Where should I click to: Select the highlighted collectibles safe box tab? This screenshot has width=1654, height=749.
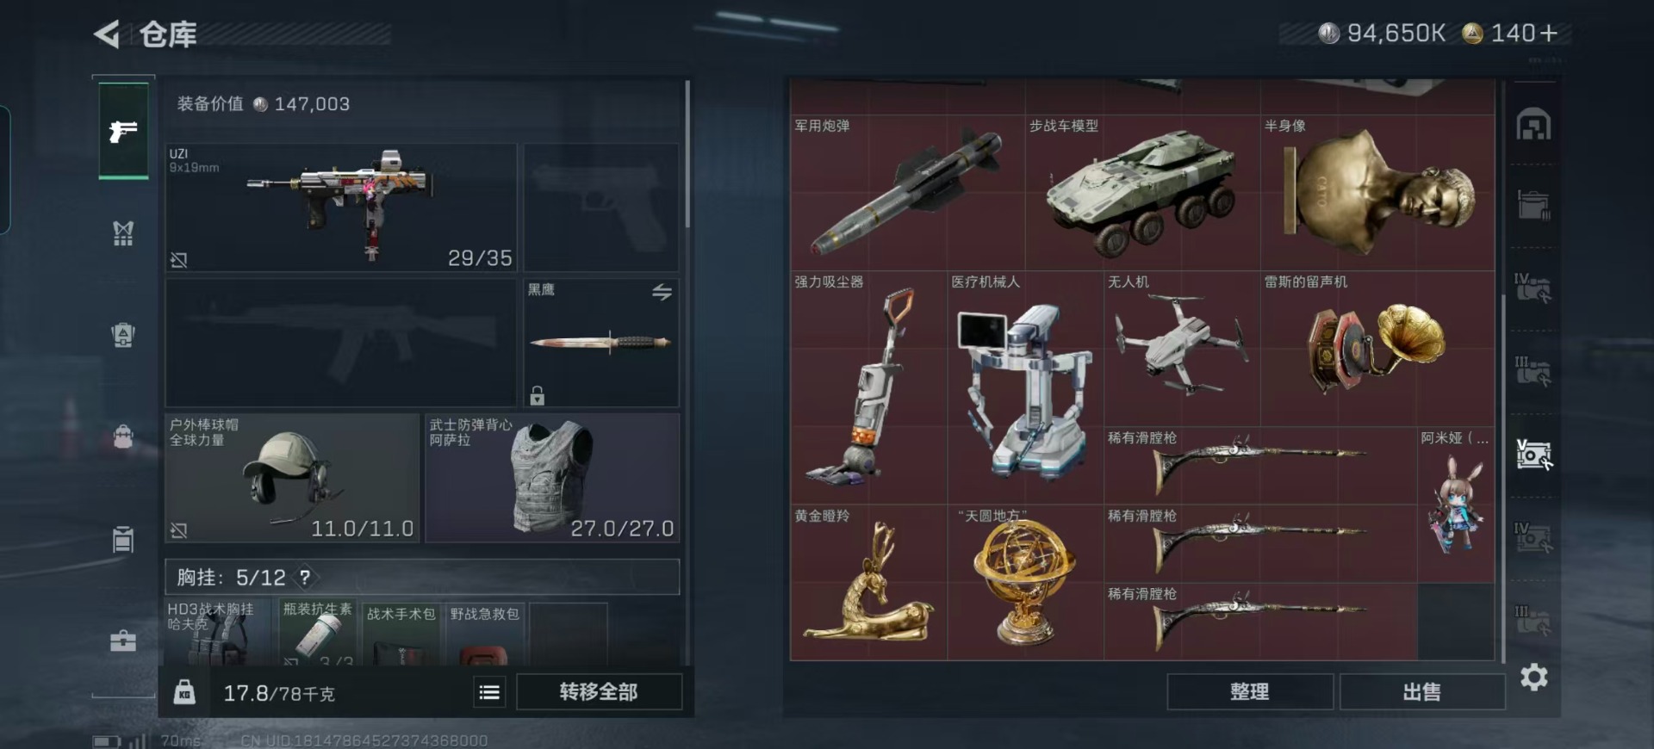(1533, 455)
